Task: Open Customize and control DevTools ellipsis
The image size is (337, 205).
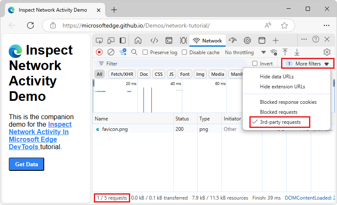Action: 304,39
